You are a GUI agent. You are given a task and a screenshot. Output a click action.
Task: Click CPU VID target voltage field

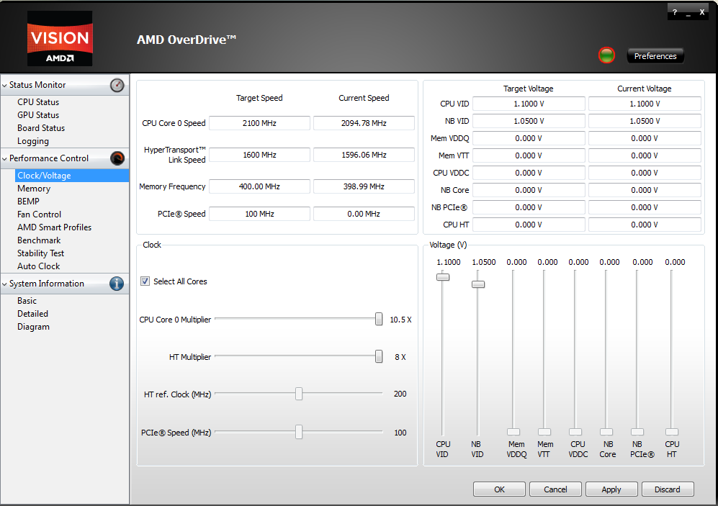pyautogui.click(x=529, y=104)
